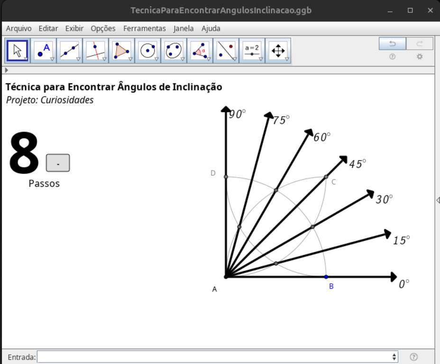Select the New Point tool
This screenshot has width=440, height=364.
pyautogui.click(x=44, y=50)
